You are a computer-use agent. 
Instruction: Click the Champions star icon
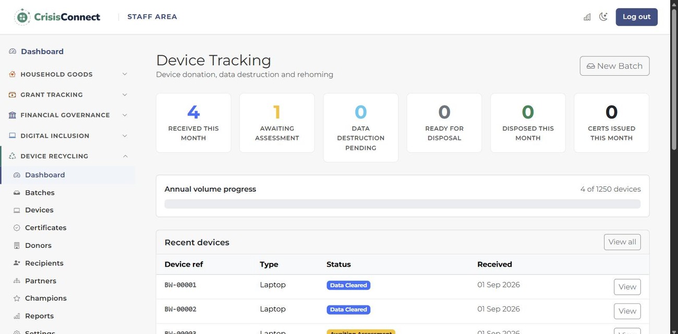point(17,299)
